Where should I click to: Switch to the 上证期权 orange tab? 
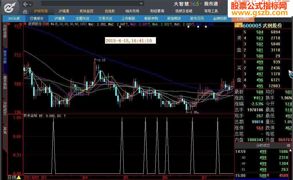point(243,19)
